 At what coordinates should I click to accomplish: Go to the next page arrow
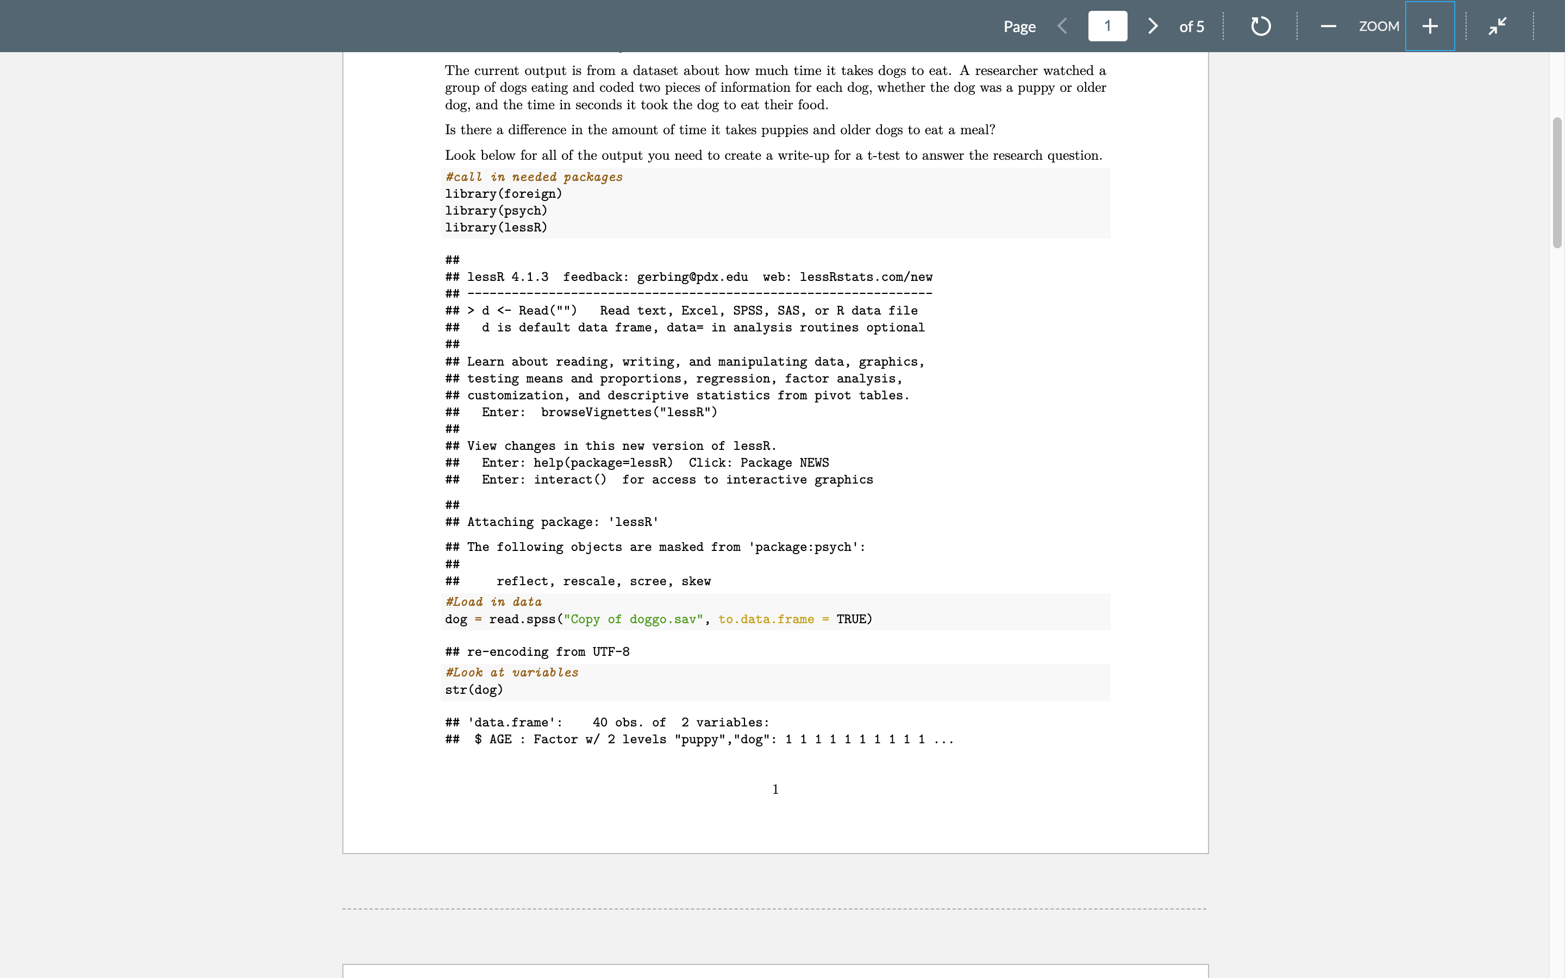pos(1153,26)
